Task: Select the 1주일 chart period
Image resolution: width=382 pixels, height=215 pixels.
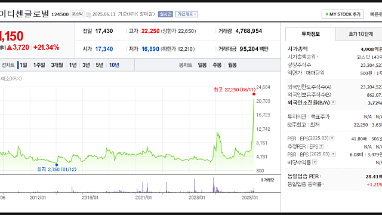Action: click(x=39, y=65)
